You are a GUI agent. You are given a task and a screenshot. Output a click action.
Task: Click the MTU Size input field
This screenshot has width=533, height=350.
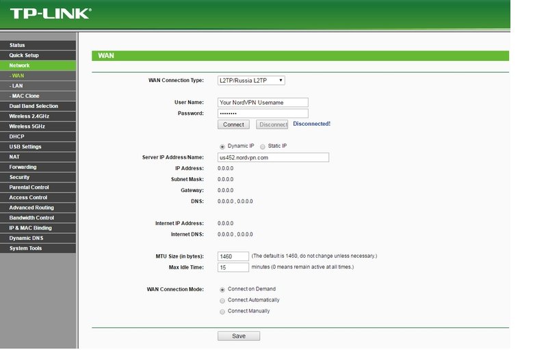(x=233, y=256)
